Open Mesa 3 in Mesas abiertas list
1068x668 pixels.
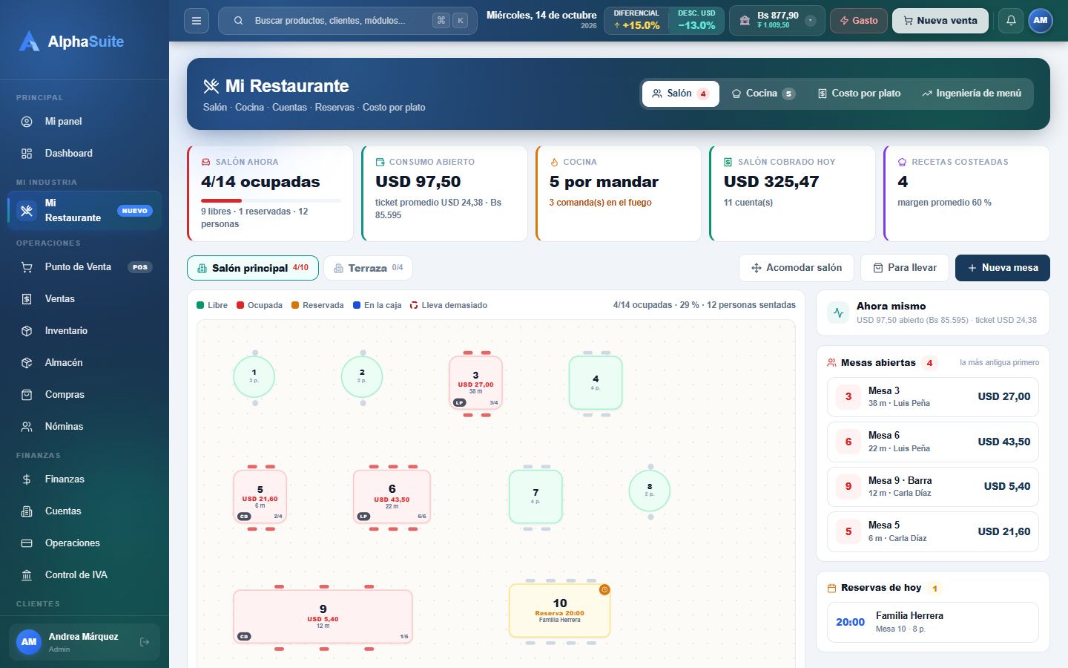[x=933, y=397]
